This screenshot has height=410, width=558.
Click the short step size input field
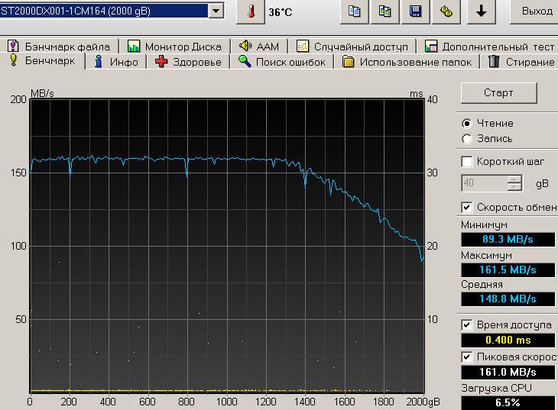484,183
